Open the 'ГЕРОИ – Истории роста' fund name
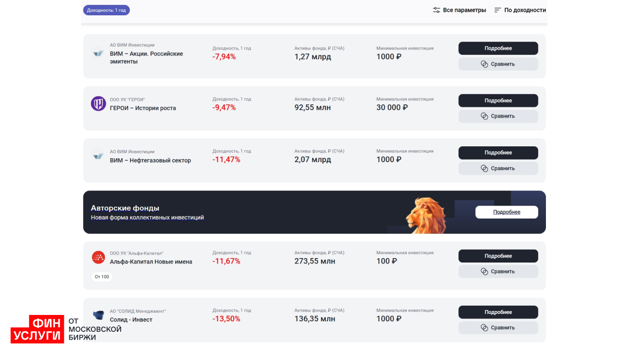The width and height of the screenshot is (629, 354). click(143, 108)
